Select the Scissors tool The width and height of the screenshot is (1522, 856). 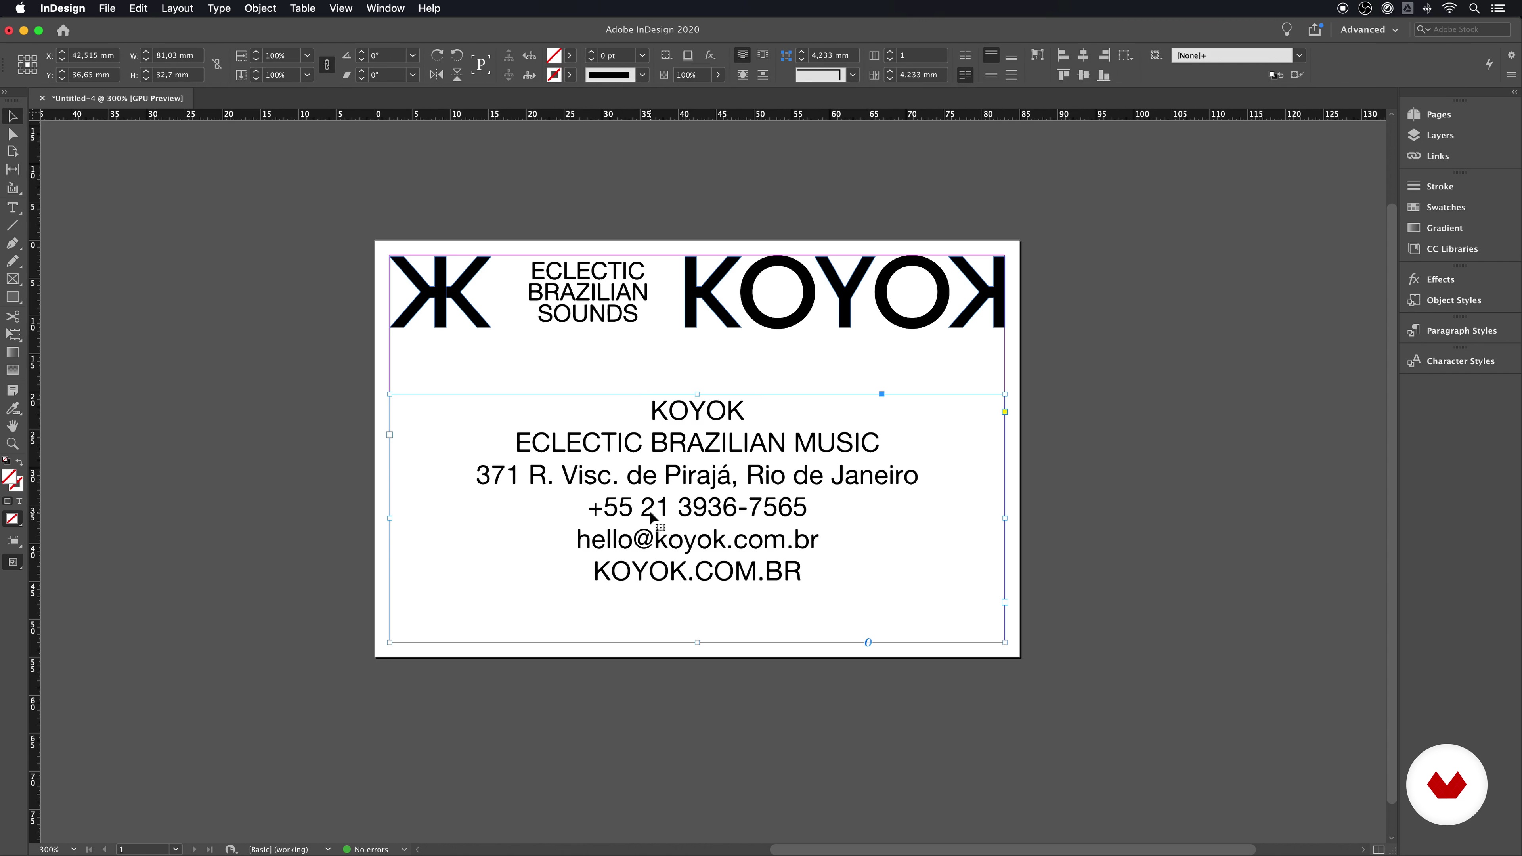(x=12, y=317)
